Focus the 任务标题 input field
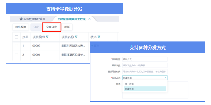This screenshot has height=105, width=211. tap(145, 59)
